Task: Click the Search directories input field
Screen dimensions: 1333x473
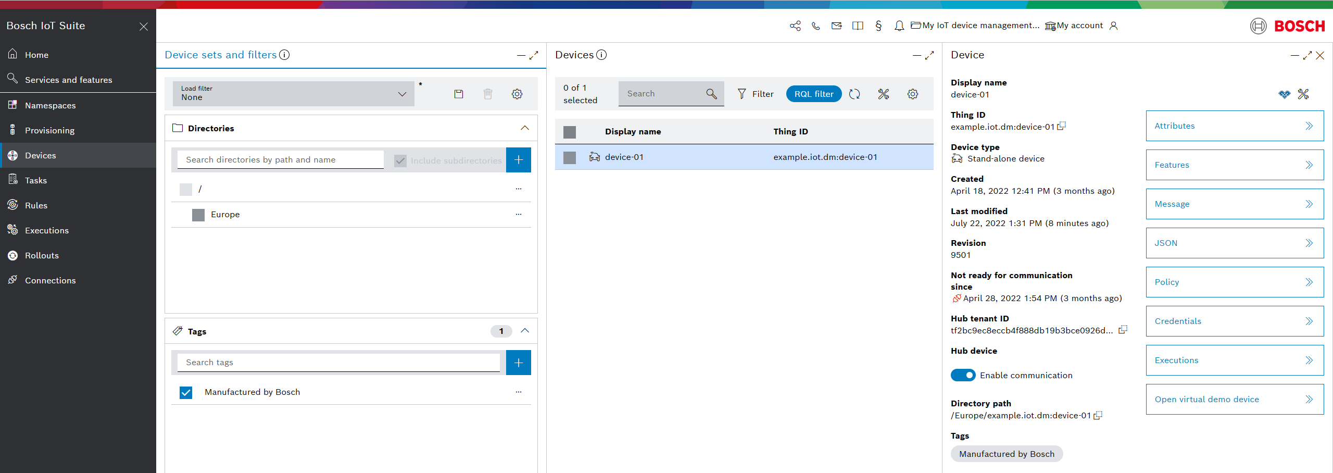Action: (x=281, y=160)
